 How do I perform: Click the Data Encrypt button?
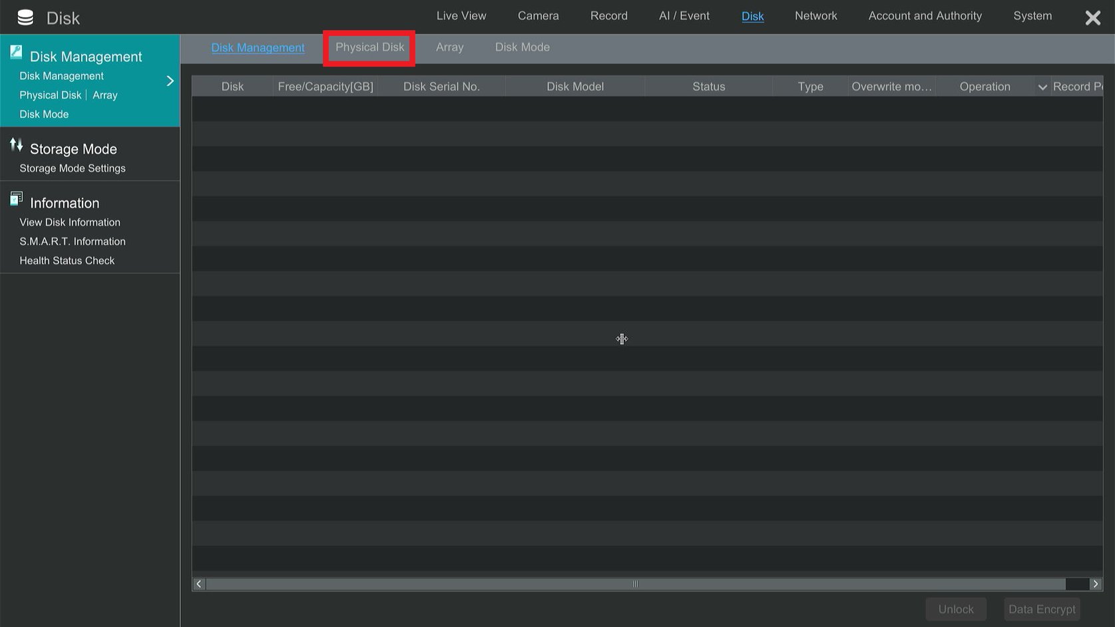(x=1042, y=608)
